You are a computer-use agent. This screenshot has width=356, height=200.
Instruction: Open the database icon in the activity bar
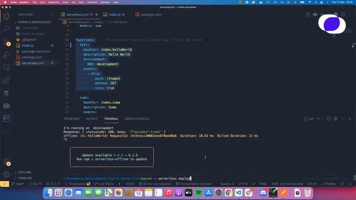pos(6,93)
